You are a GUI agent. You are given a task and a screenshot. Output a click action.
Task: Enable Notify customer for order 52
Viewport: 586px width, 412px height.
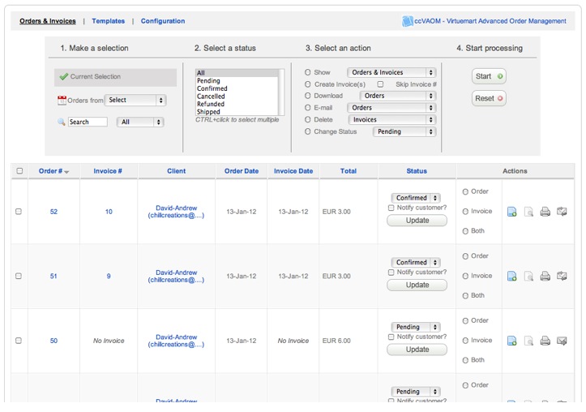click(391, 208)
